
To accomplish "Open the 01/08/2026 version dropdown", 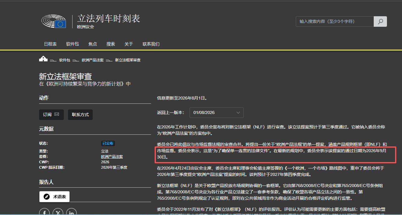I will click(217, 112).
